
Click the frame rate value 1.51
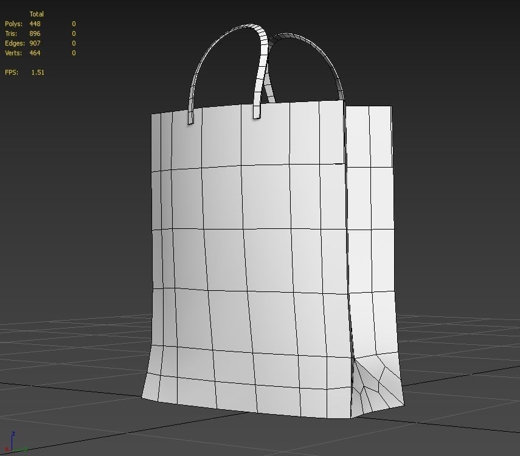[x=38, y=72]
